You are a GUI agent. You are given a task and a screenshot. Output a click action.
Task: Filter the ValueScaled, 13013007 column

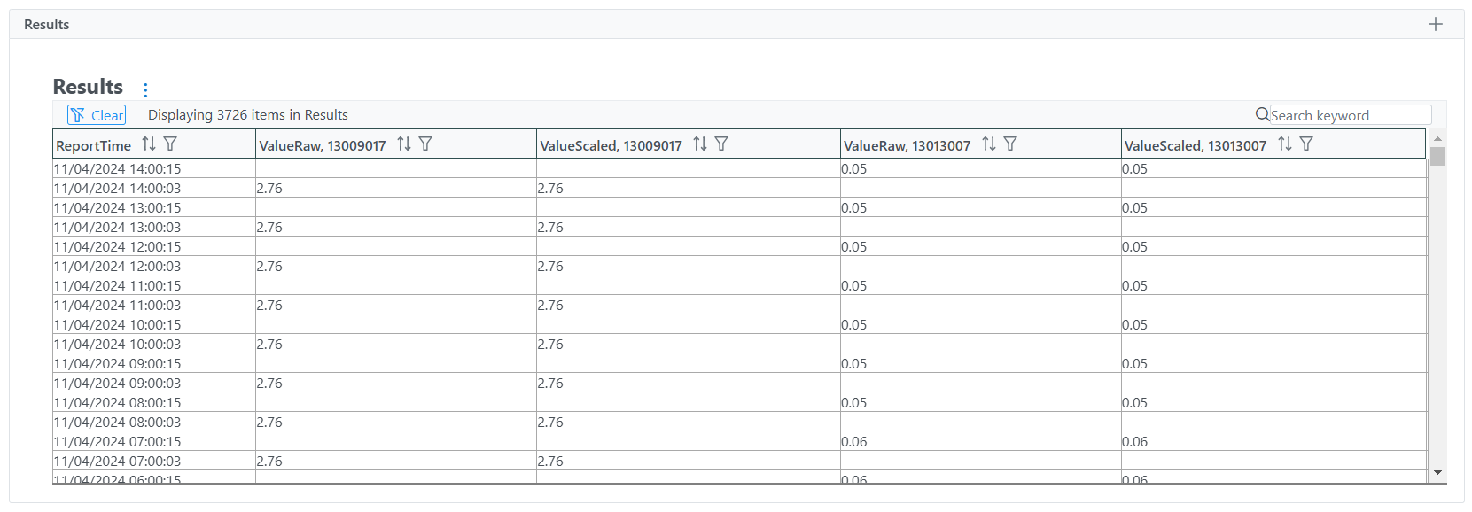(1306, 144)
